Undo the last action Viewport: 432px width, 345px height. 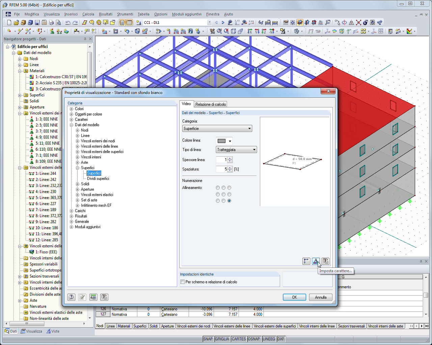point(68,23)
